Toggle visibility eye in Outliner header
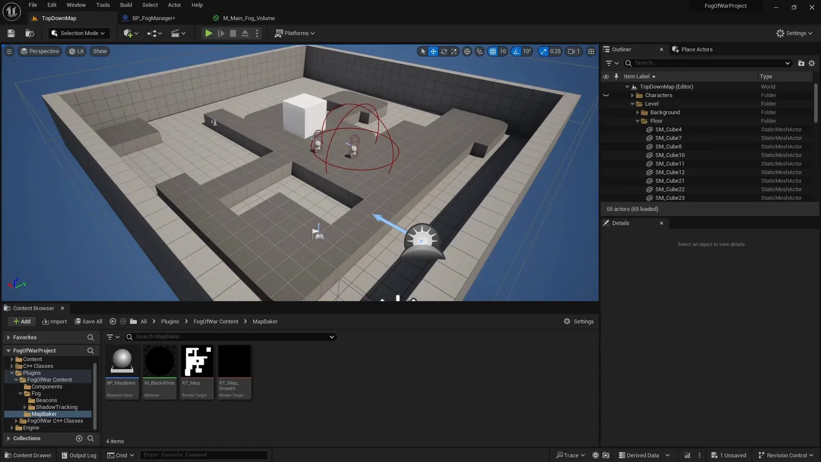Screen dimensions: 821x462 [x=605, y=76]
